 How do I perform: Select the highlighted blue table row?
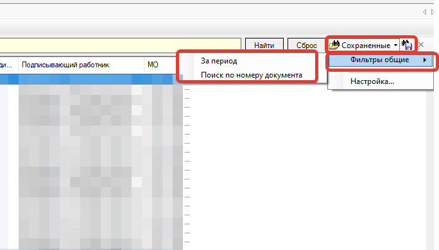point(91,79)
